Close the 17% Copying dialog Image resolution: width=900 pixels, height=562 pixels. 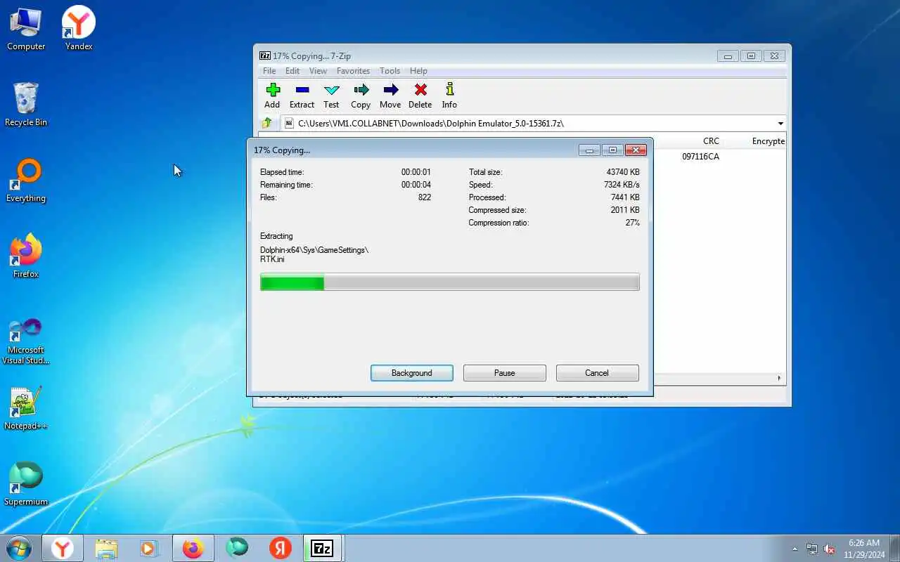click(636, 150)
